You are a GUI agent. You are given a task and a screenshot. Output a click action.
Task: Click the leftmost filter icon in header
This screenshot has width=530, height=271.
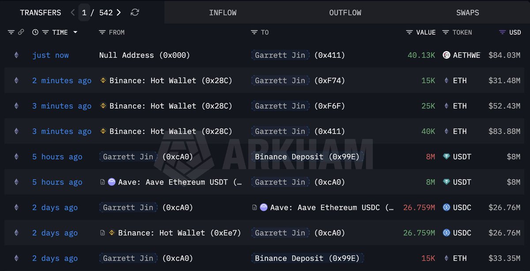pyautogui.click(x=11, y=32)
